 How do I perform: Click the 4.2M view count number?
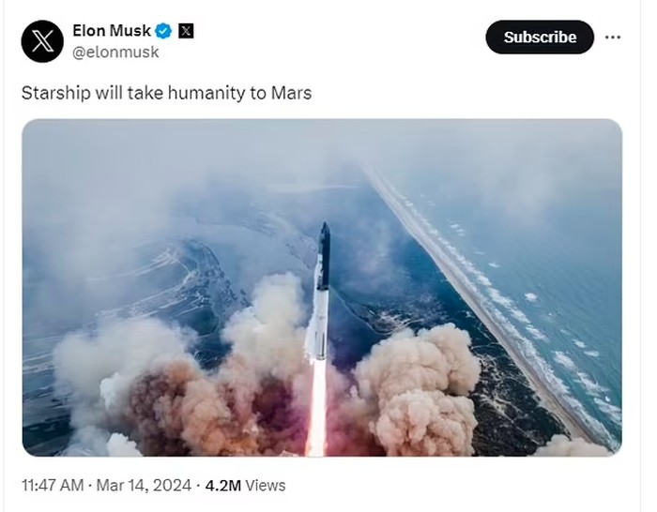point(224,485)
